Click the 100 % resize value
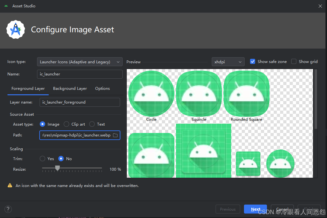 (x=115, y=169)
